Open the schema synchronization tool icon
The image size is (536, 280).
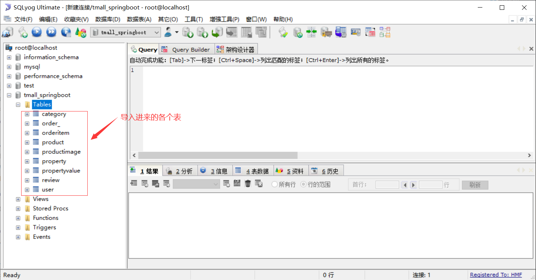(x=311, y=32)
